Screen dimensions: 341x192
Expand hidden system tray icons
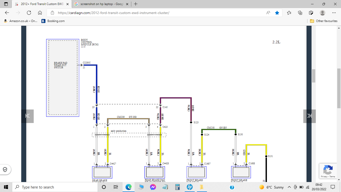coord(289,187)
